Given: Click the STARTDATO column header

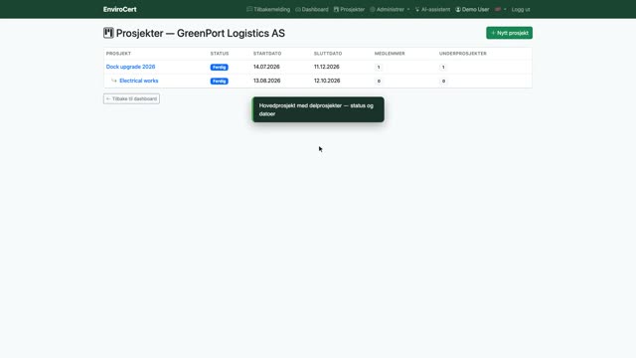Looking at the screenshot, I should [267, 54].
